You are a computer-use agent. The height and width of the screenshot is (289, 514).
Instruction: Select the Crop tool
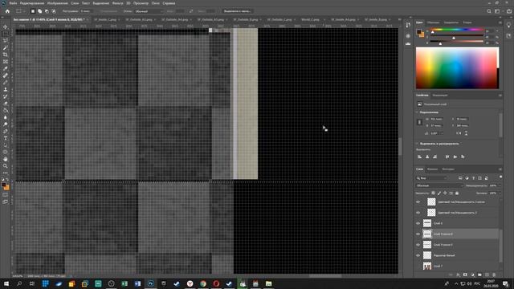pyautogui.click(x=6, y=55)
